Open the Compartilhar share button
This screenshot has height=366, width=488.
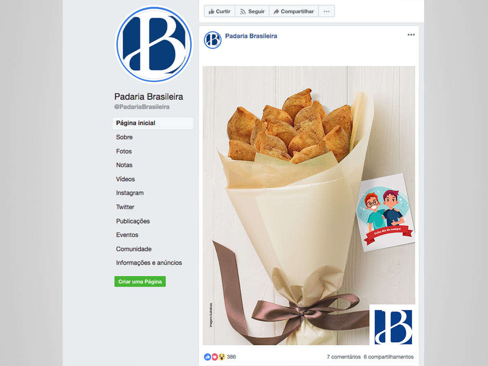click(294, 11)
